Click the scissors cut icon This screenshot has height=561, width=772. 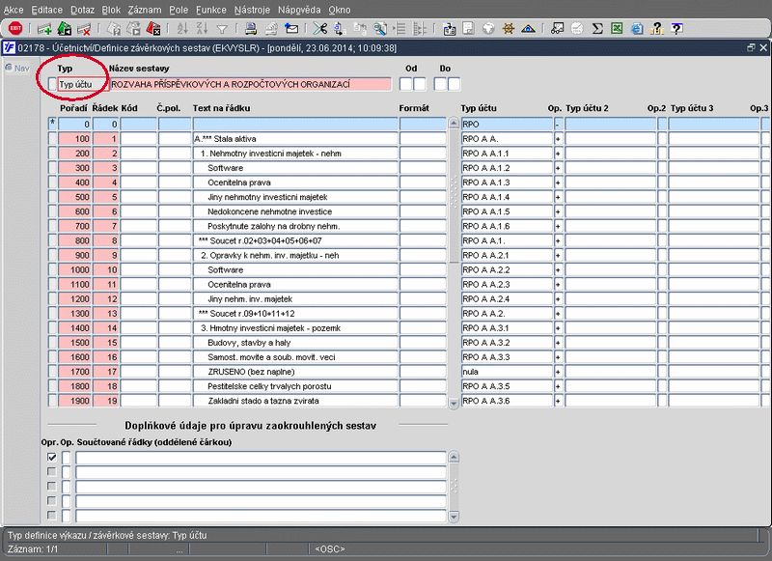319,29
